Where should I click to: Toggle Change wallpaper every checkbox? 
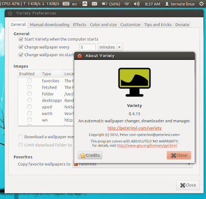(x=21, y=47)
